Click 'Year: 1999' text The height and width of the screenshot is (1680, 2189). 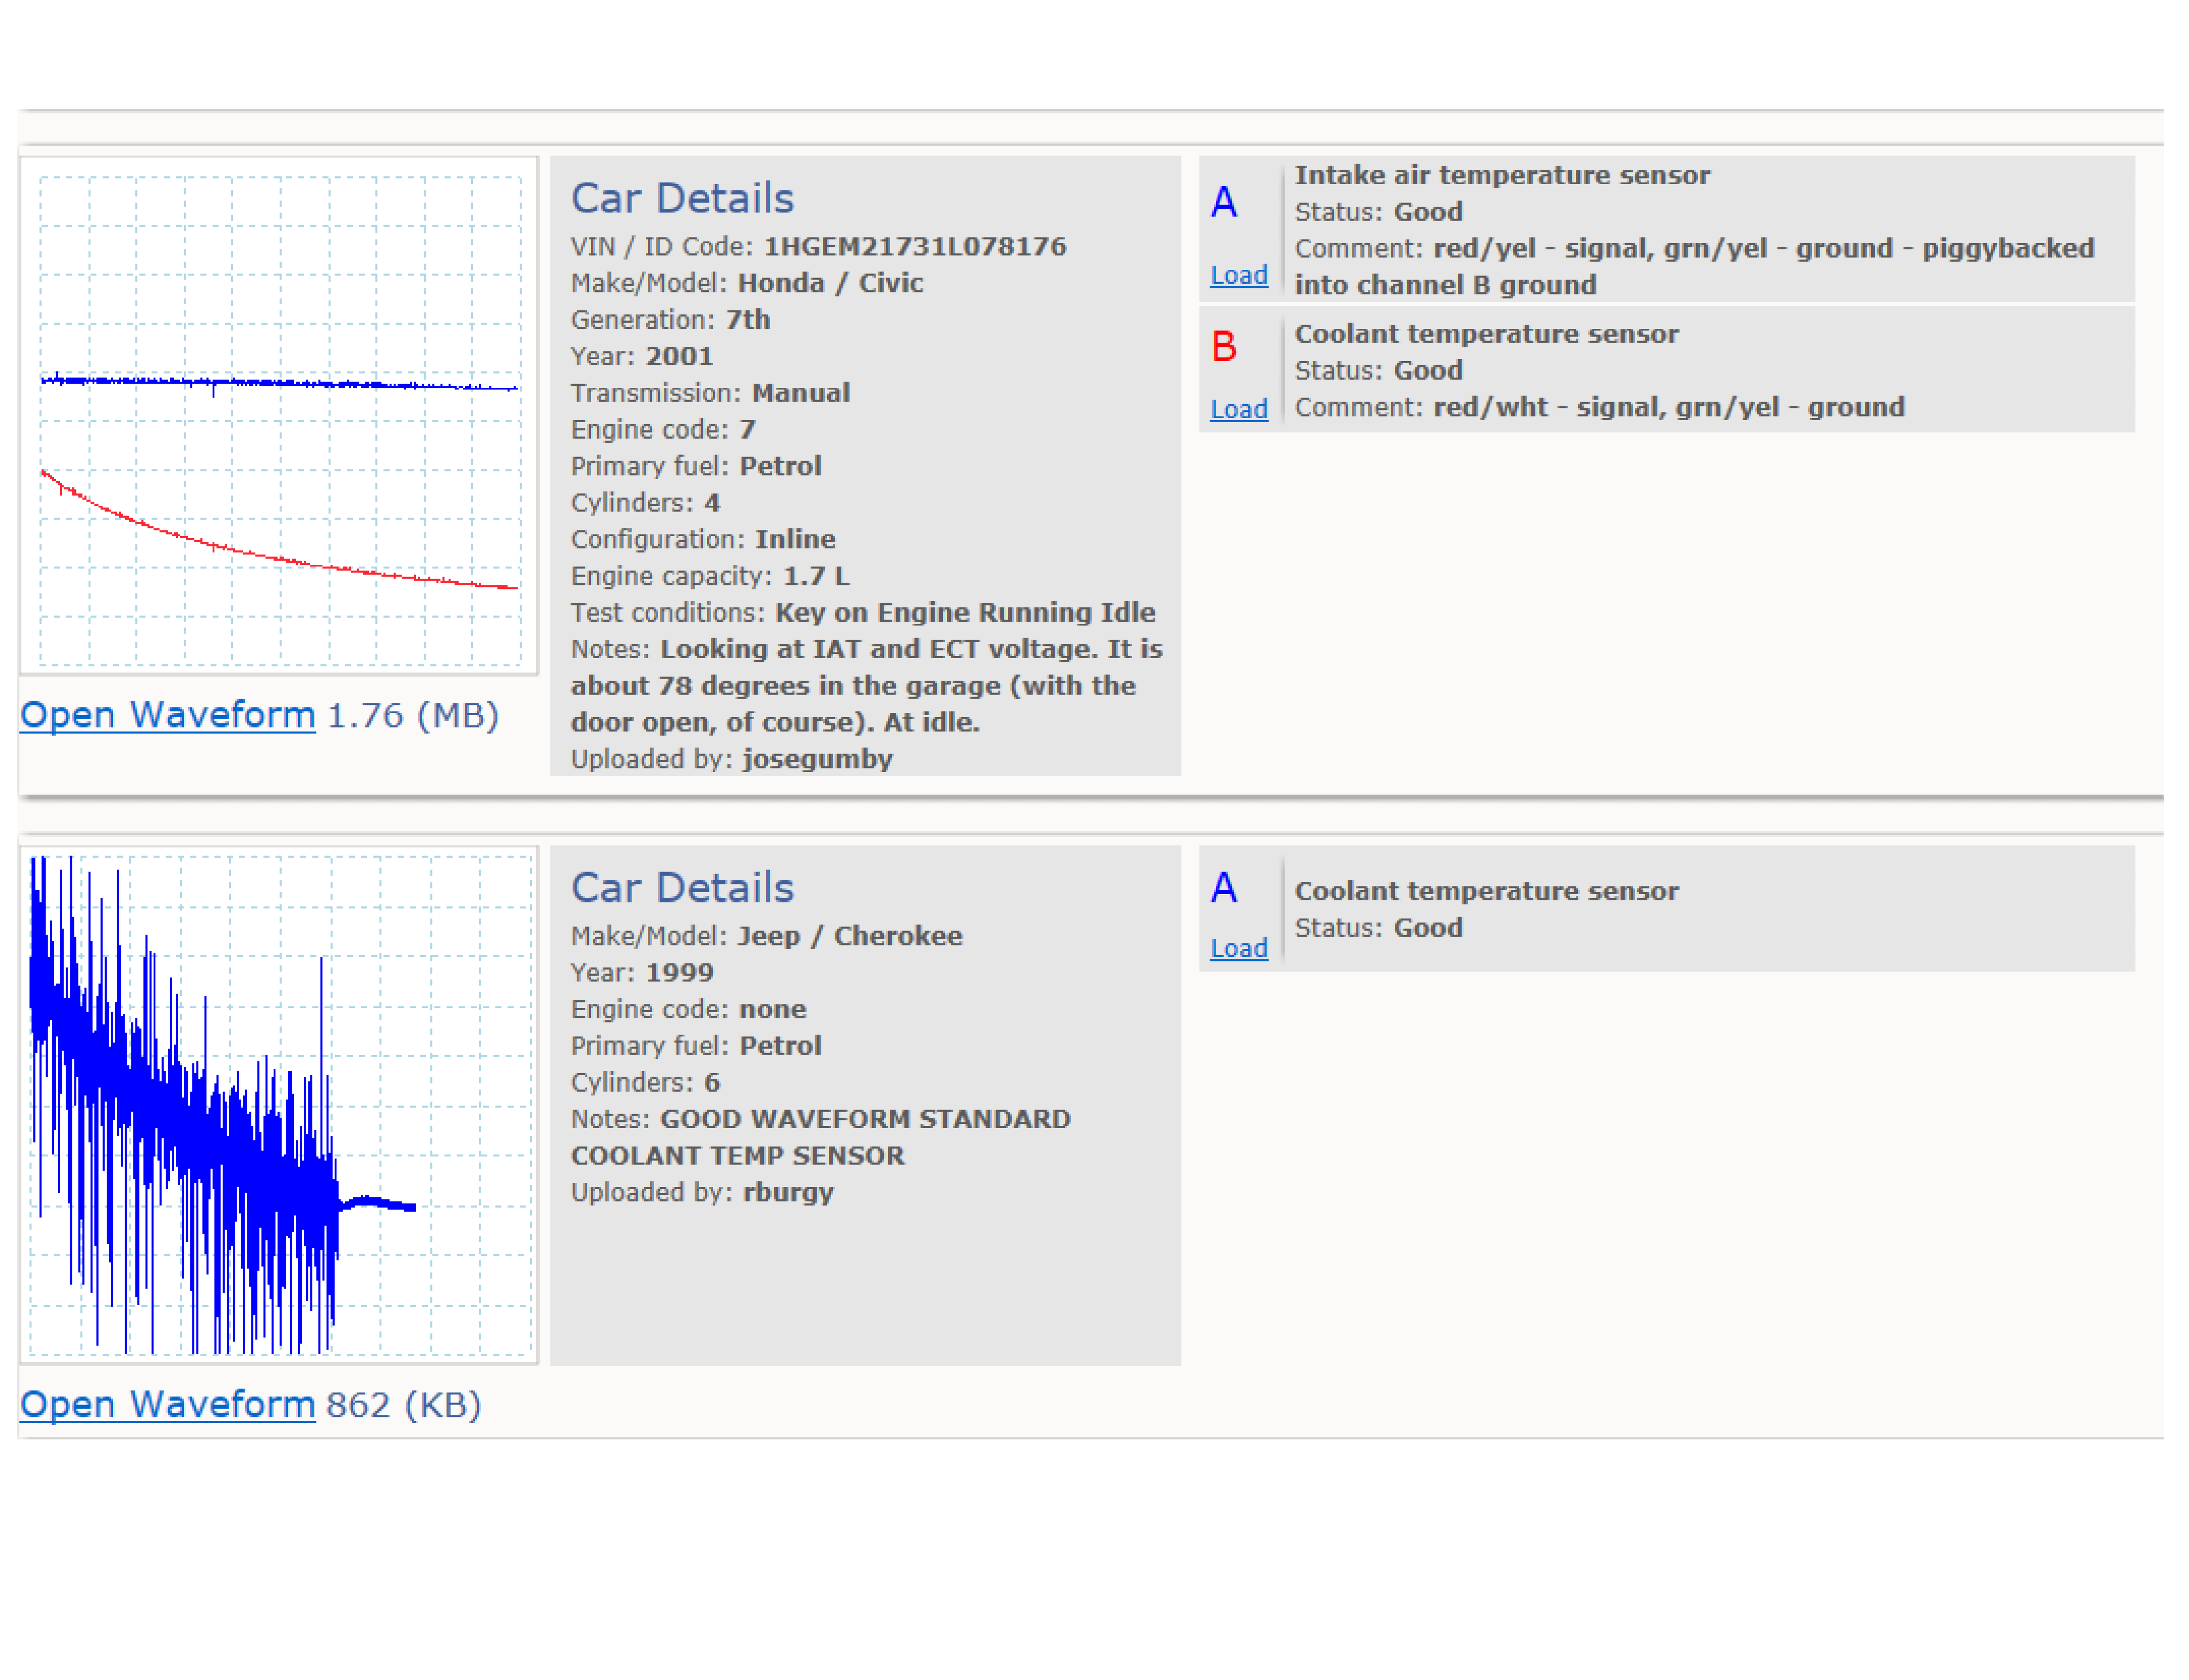click(642, 972)
